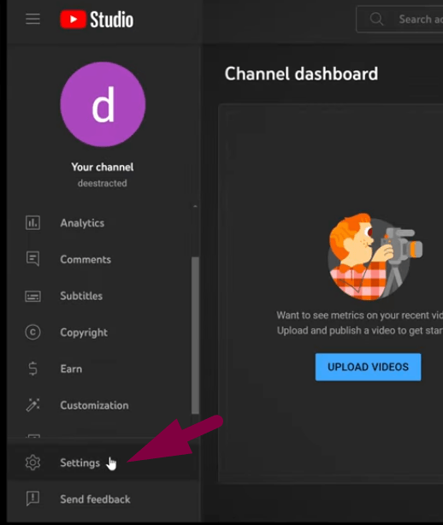This screenshot has height=525, width=443.
Task: Click the Copyright circle-C icon
Action: click(x=32, y=332)
